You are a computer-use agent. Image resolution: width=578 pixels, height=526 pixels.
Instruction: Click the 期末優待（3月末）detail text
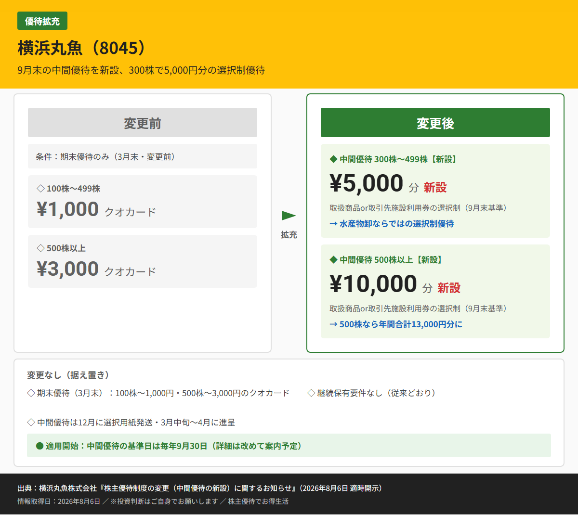tap(163, 393)
